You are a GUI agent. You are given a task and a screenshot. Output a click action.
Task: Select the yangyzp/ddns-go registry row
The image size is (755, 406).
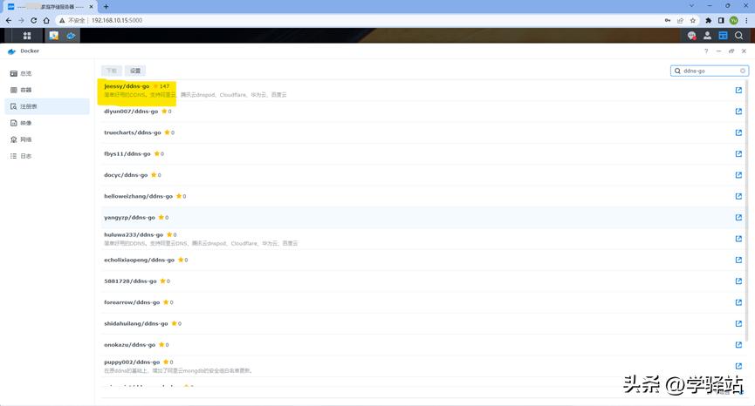click(x=423, y=218)
